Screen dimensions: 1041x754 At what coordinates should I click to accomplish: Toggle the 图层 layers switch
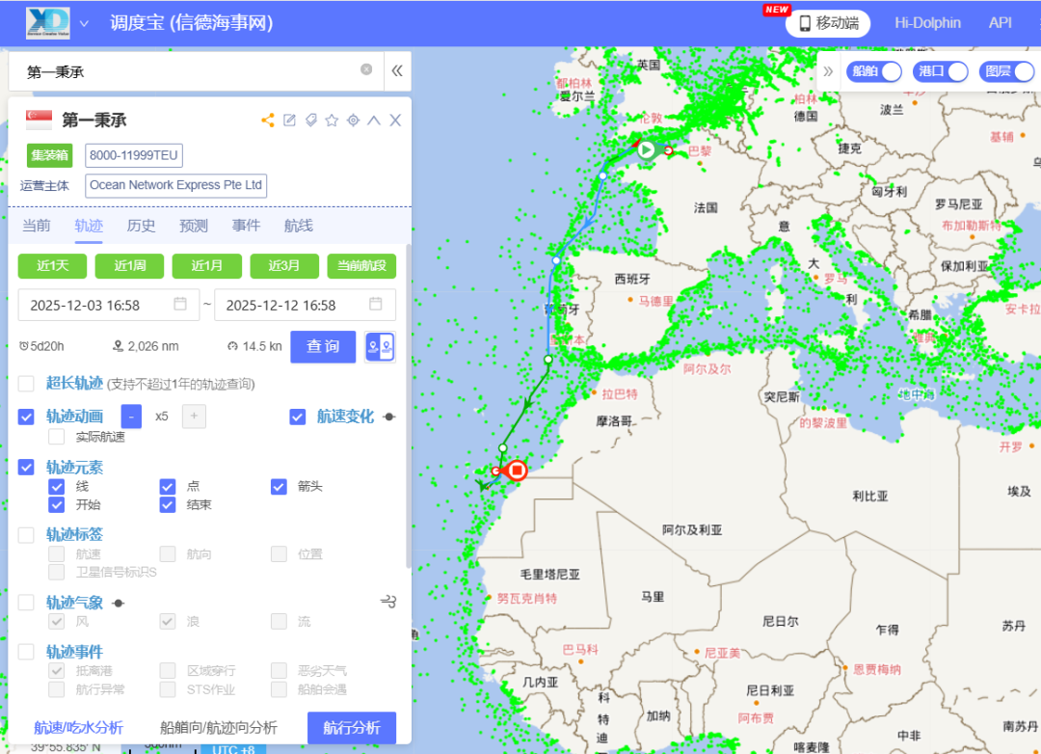(1006, 71)
